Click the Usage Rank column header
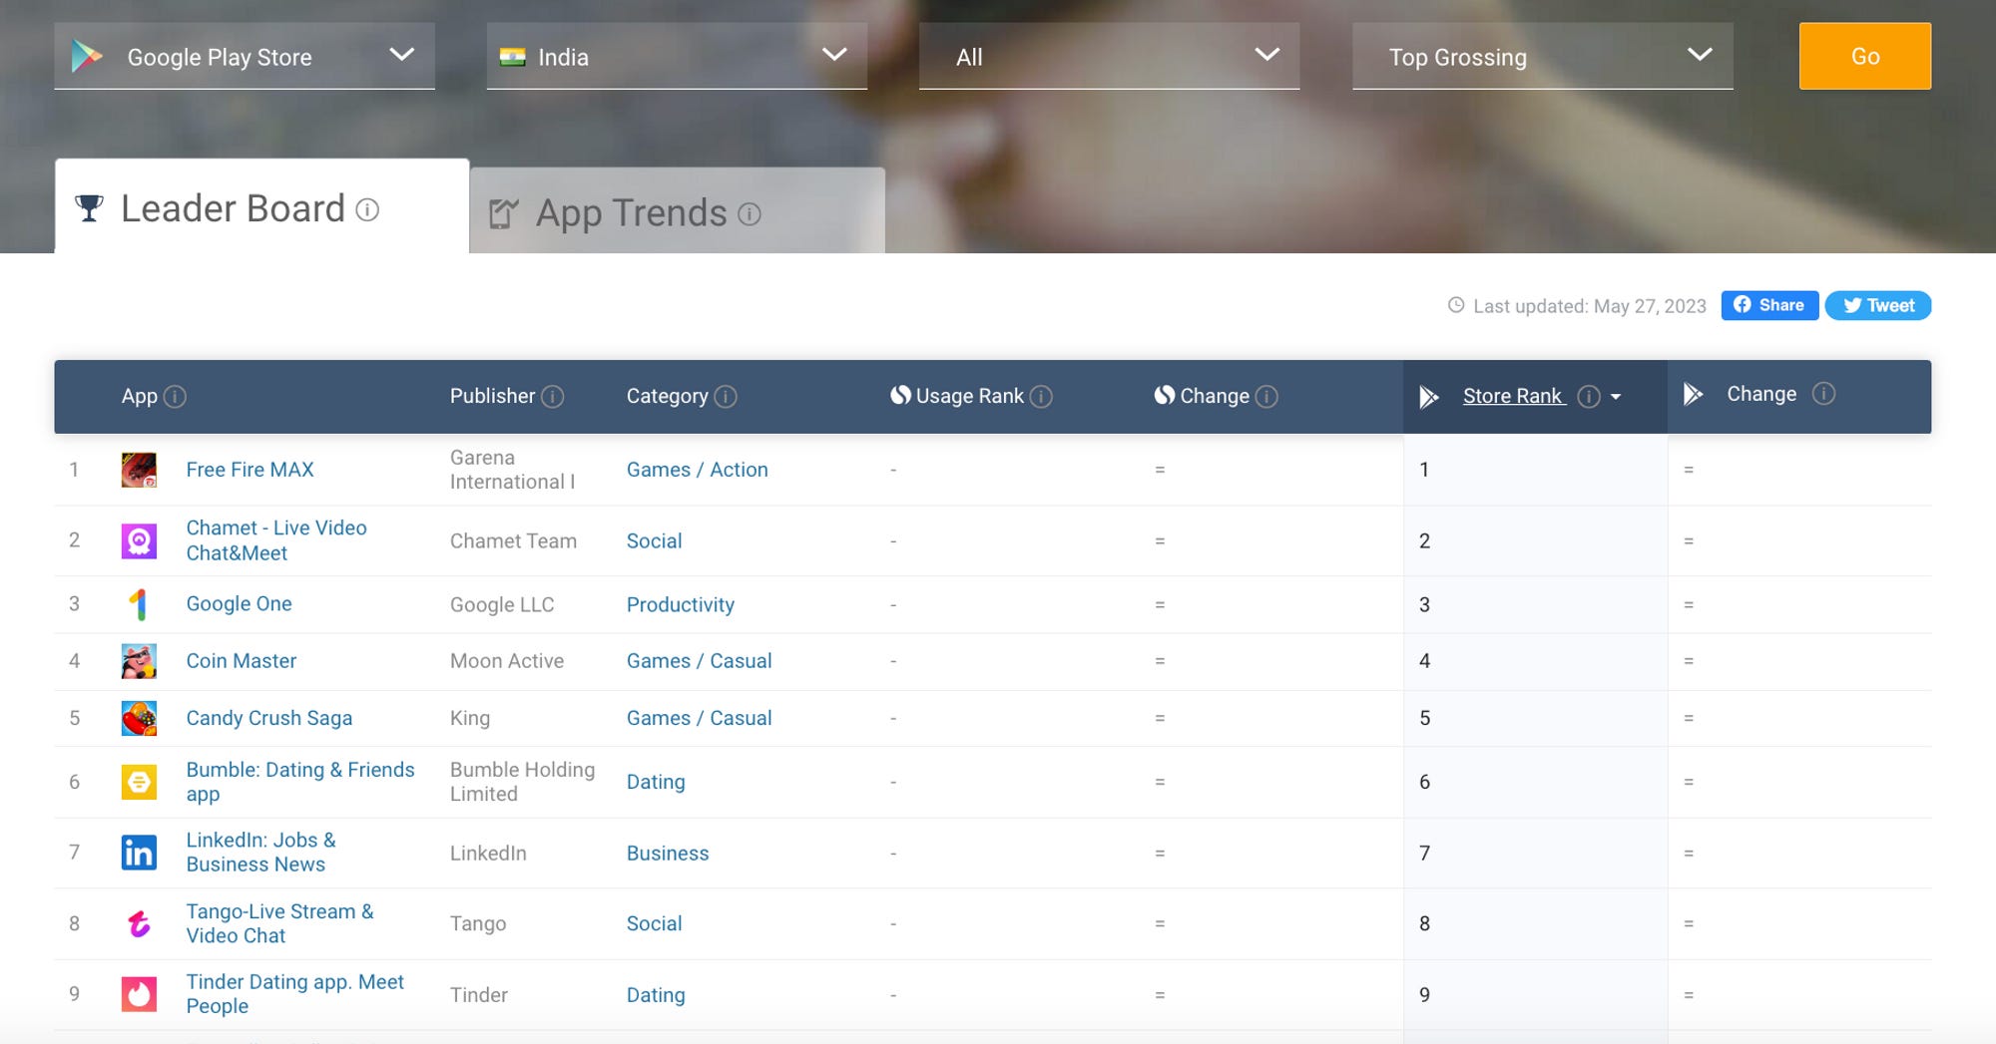Image resolution: width=1996 pixels, height=1044 pixels. pyautogui.click(x=969, y=397)
